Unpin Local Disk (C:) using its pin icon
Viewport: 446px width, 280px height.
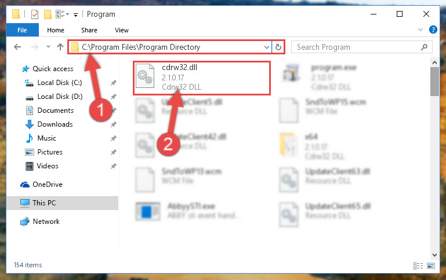(113, 83)
